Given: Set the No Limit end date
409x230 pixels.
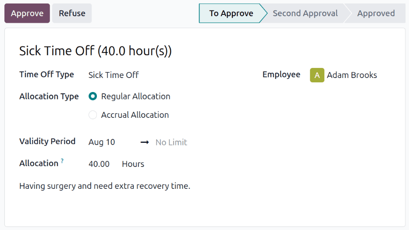Looking at the screenshot, I should pos(171,142).
